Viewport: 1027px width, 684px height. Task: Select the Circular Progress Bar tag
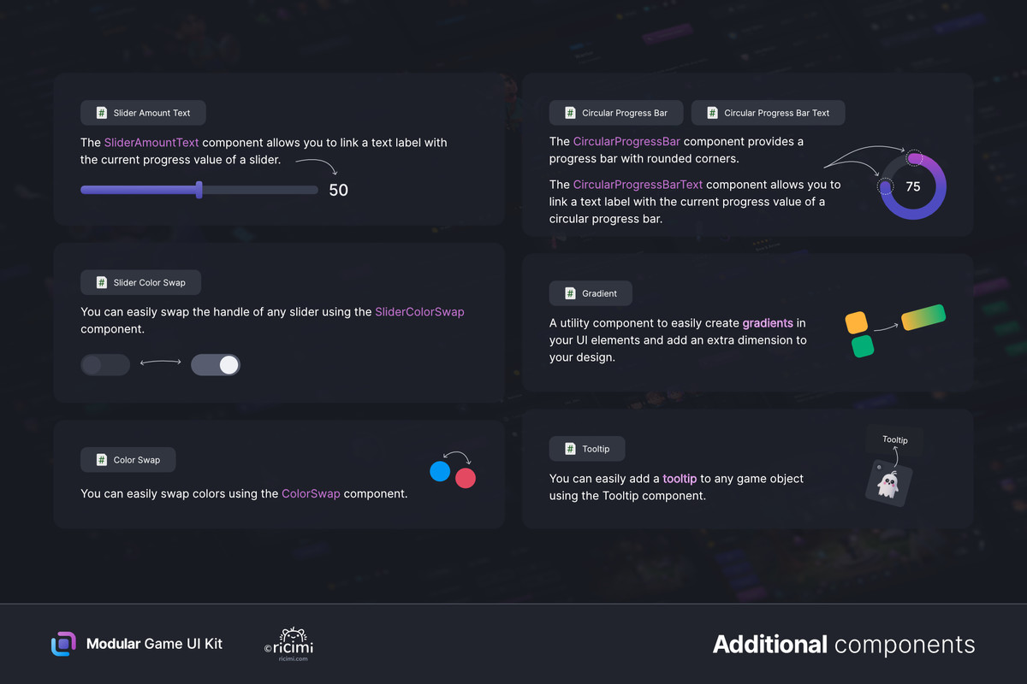[x=616, y=113]
